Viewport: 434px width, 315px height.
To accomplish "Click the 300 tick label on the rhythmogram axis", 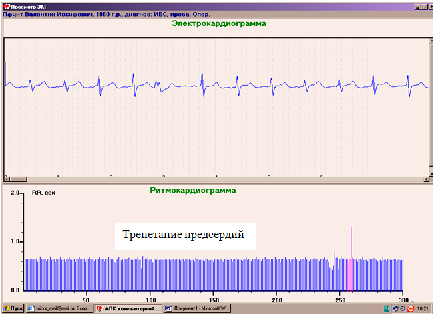I will 403,300.
